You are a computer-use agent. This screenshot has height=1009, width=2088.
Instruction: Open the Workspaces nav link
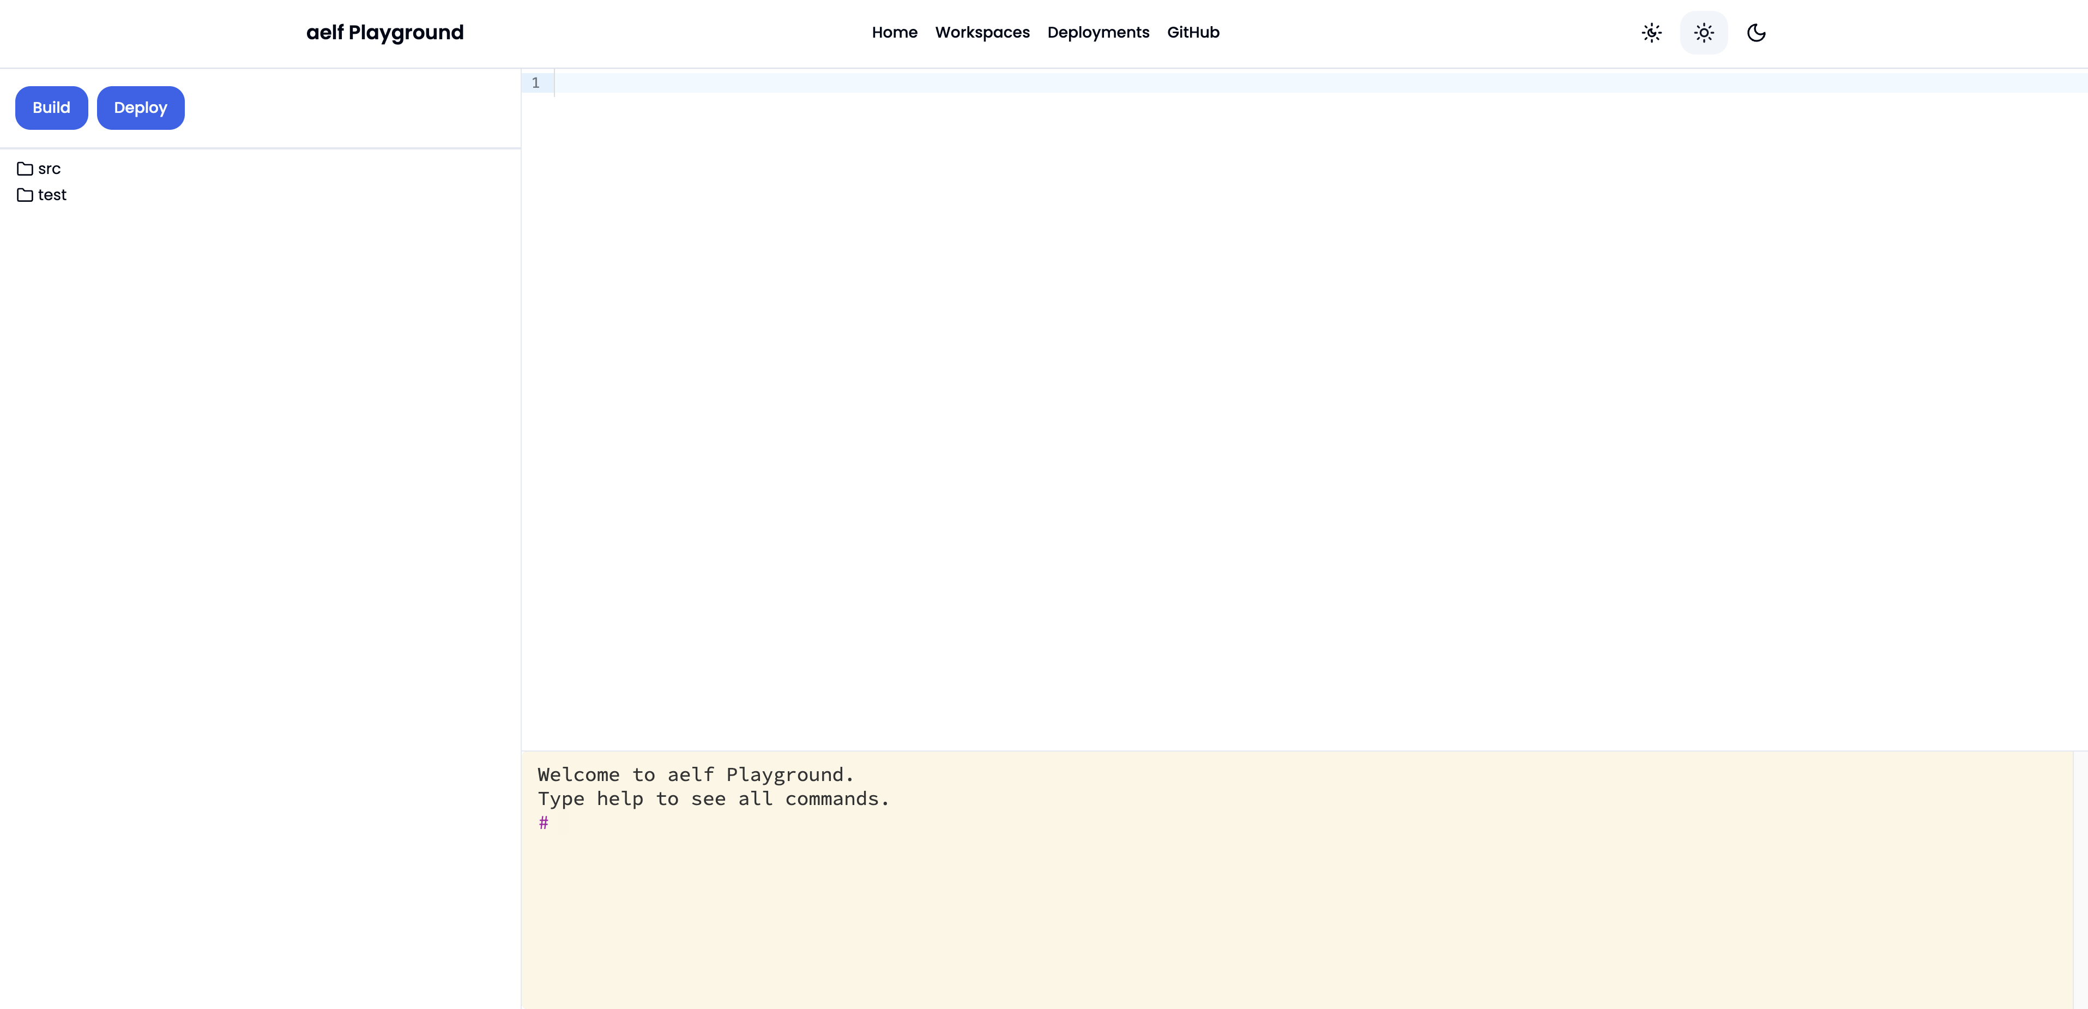pos(982,32)
